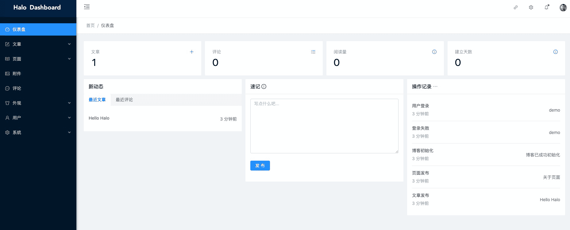Viewport: 570px width, 230px height.
Task: Click the 3 分钟前 time on the Hello Halo post
Action: [x=228, y=119]
